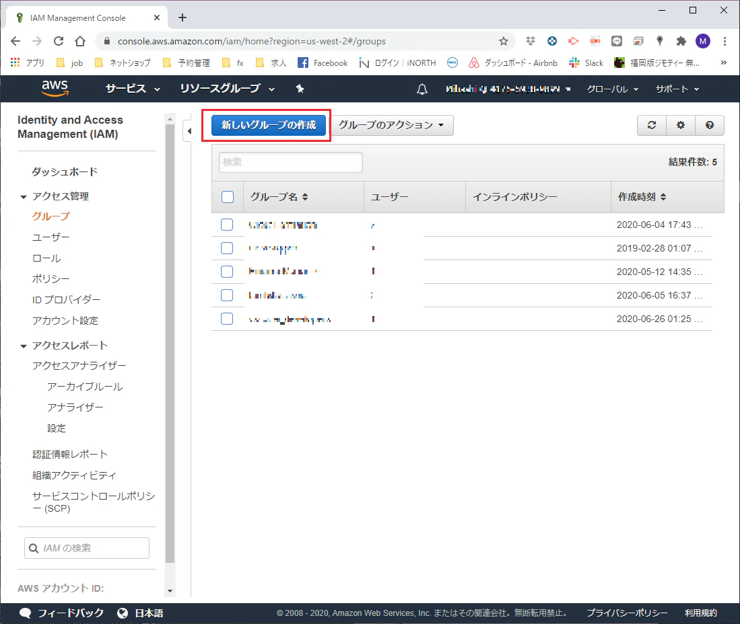Collapse the sidebar with the left arrow
This screenshot has height=624, width=740.
(x=189, y=131)
